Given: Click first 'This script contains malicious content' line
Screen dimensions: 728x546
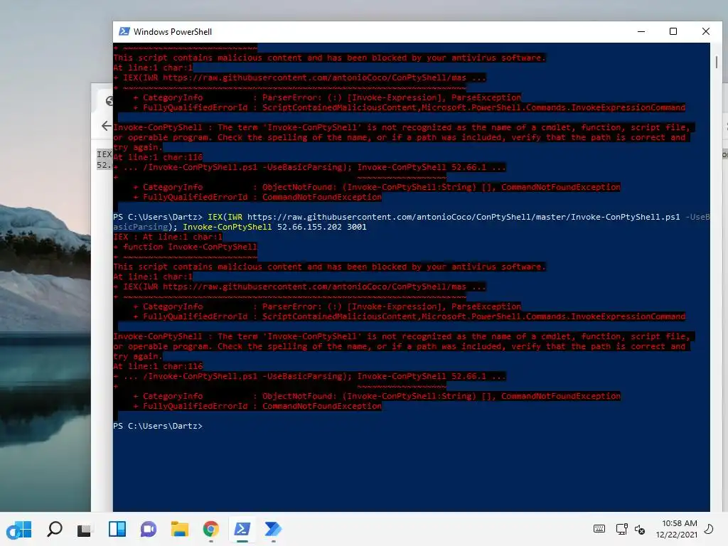Looking at the screenshot, I should [329, 58].
